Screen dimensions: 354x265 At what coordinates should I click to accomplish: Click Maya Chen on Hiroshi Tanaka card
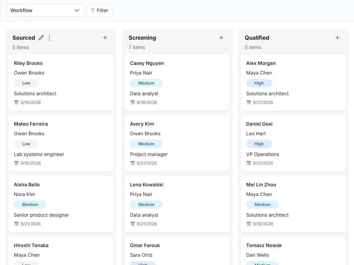point(27,255)
